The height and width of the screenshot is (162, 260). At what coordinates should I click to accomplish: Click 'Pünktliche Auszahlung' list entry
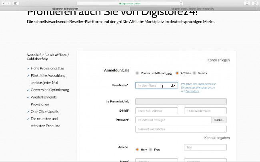(x=48, y=76)
